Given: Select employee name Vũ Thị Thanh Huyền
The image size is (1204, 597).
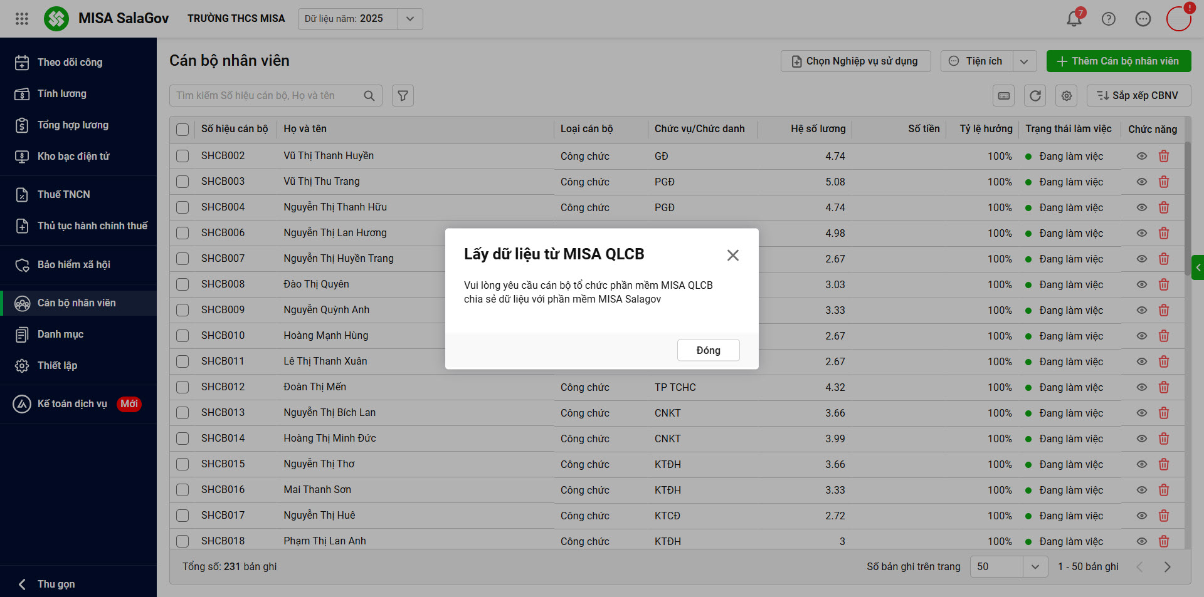Looking at the screenshot, I should 329,156.
